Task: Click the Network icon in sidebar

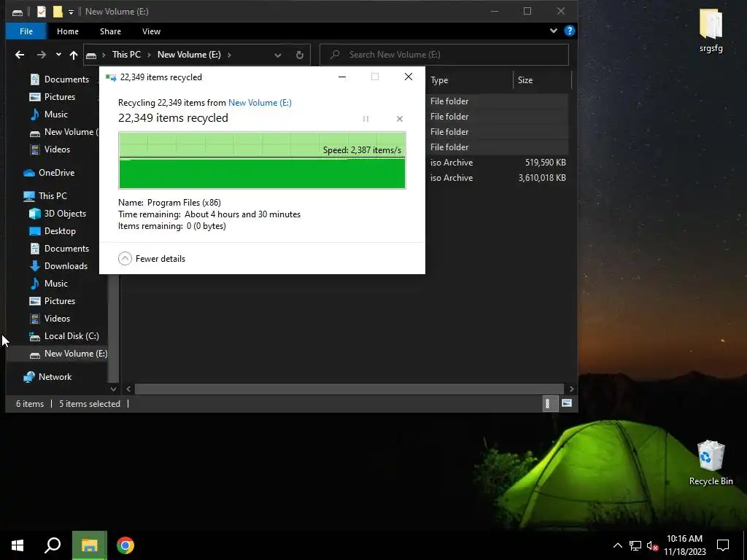Action: tap(29, 377)
